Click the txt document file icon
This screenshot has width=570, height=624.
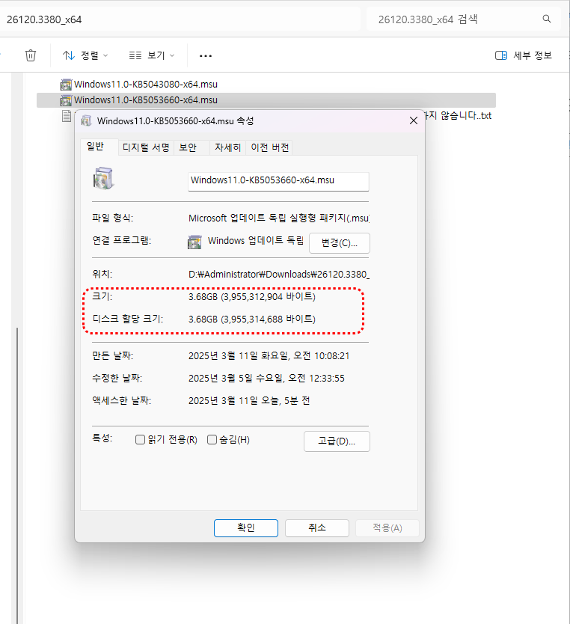click(67, 116)
